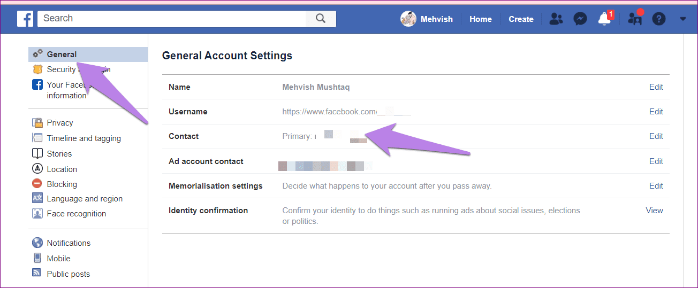Open Blocking settings
698x288 pixels.
[62, 184]
